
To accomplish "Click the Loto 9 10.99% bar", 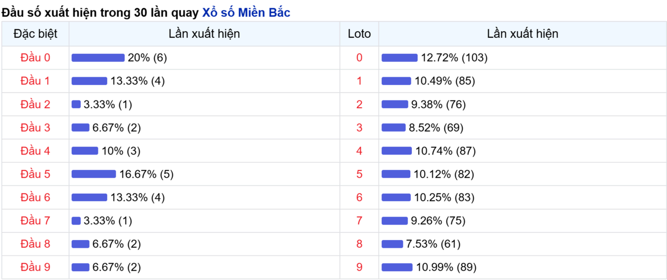I will (x=397, y=268).
